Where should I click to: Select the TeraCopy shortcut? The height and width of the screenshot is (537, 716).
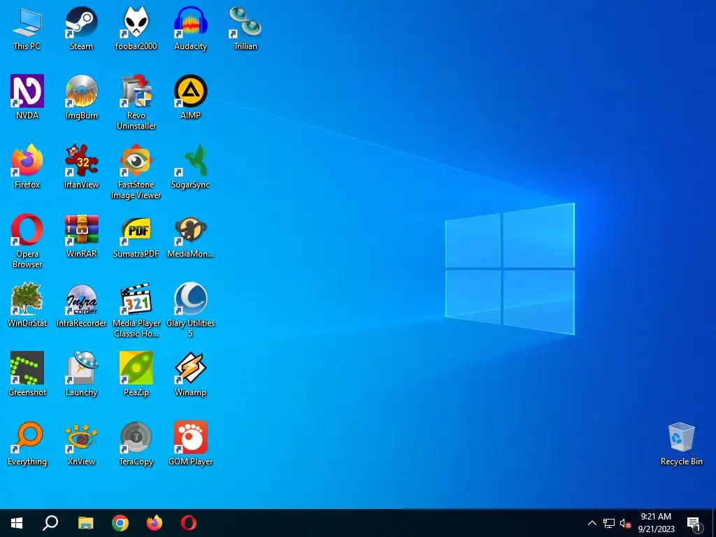(136, 443)
